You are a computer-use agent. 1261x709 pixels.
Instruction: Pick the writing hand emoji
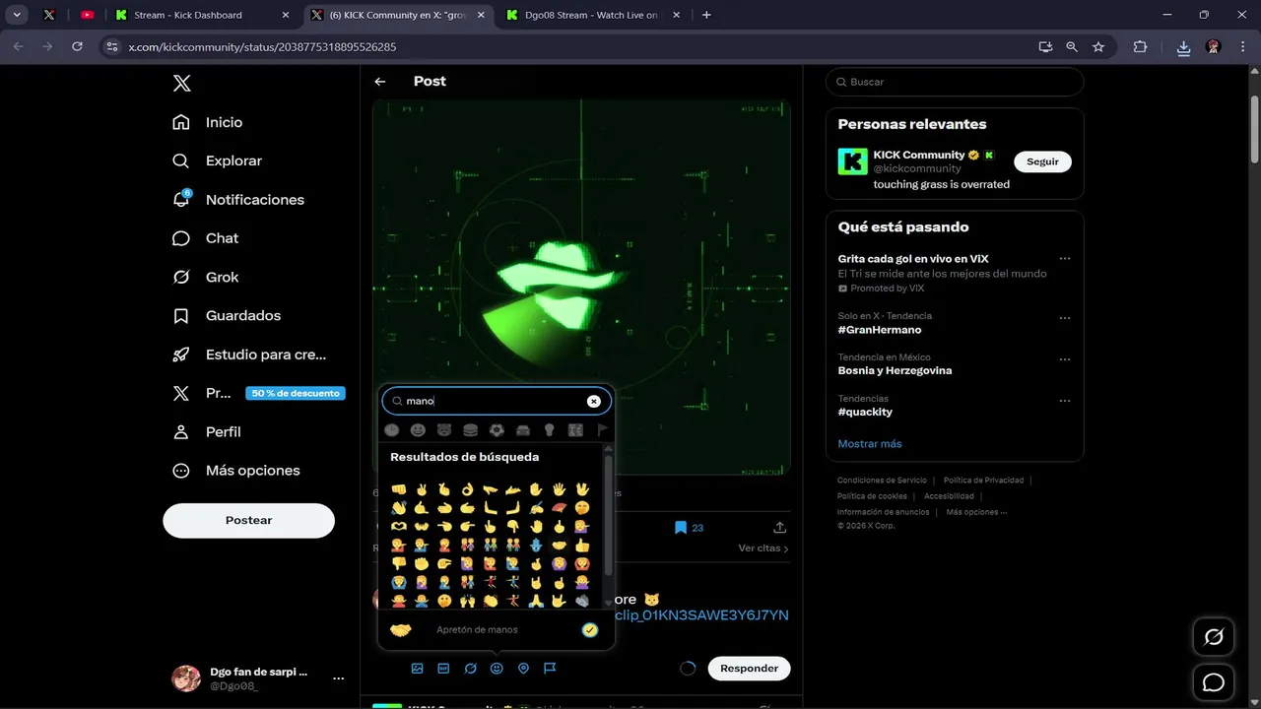[536, 508]
